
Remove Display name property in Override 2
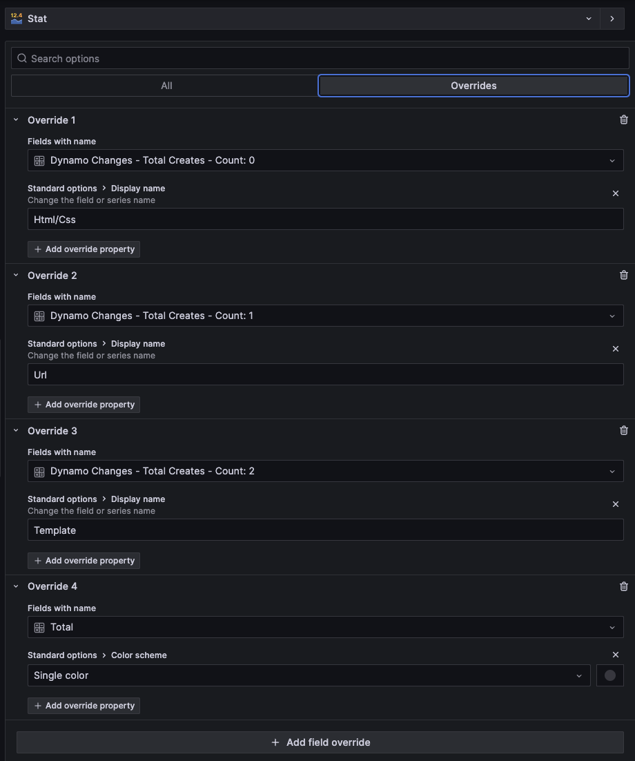coord(616,349)
